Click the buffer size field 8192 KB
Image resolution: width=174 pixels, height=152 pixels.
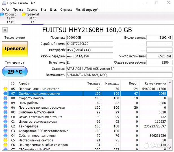[159, 38]
